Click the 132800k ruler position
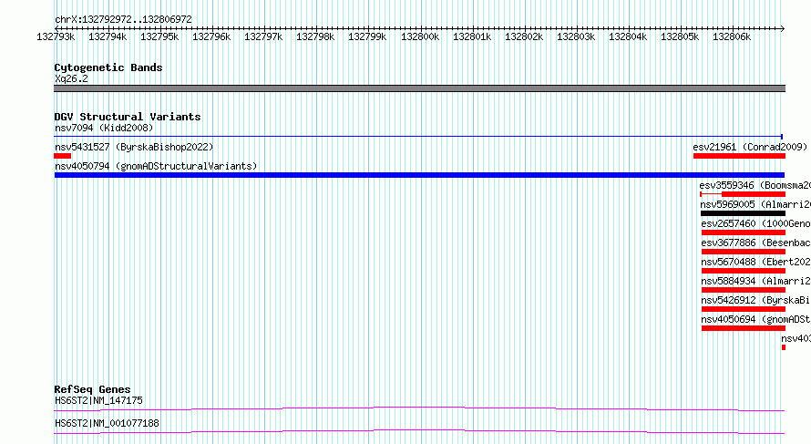This screenshot has width=811, height=444. point(420,36)
